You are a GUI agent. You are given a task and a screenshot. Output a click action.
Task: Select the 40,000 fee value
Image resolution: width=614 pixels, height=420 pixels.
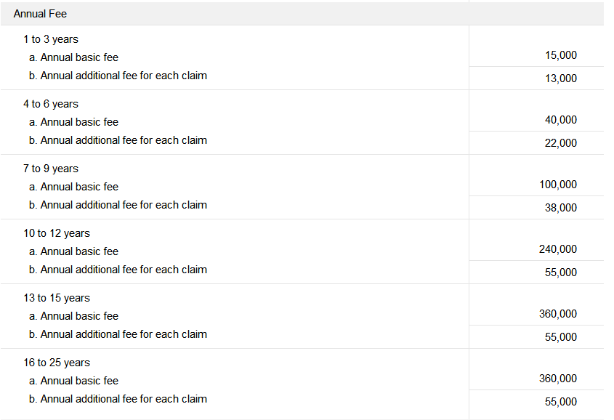point(560,120)
